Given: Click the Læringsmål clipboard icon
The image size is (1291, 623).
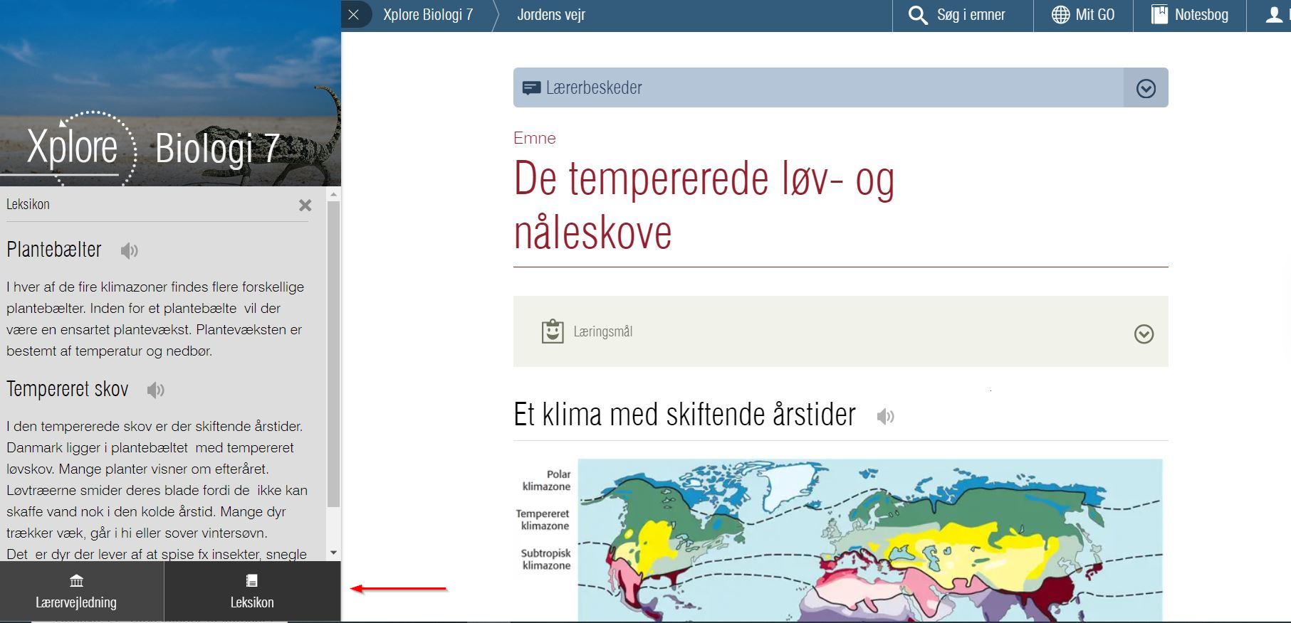Looking at the screenshot, I should click(x=553, y=331).
